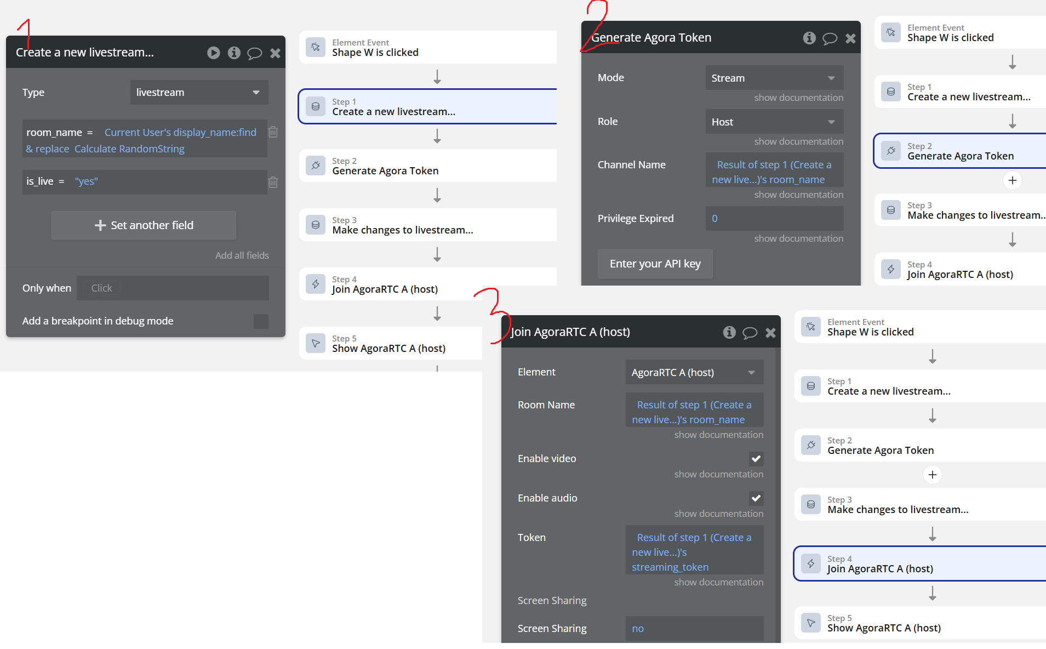Image resolution: width=1046 pixels, height=649 pixels.
Task: Click info icon in Join AgoraRTC A panel
Action: 729,332
